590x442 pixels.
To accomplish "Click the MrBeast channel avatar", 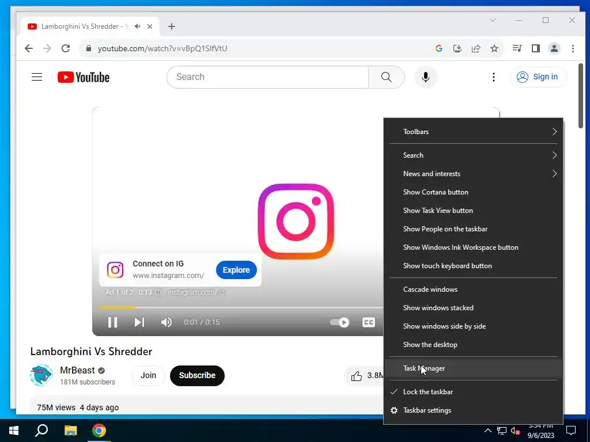I will [x=41, y=375].
